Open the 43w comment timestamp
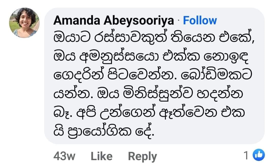The width and height of the screenshot is (274, 167). [64, 156]
